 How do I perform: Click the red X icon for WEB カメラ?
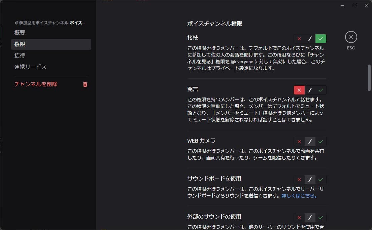(x=299, y=142)
